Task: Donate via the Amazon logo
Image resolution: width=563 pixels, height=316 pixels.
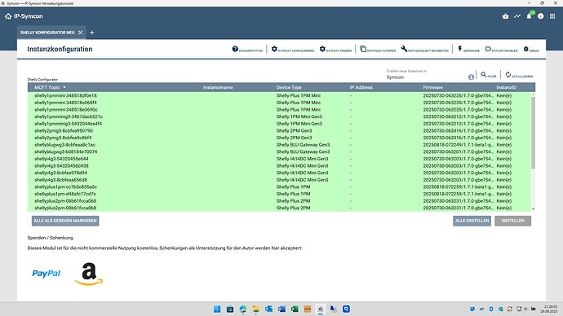Action: [x=89, y=274]
